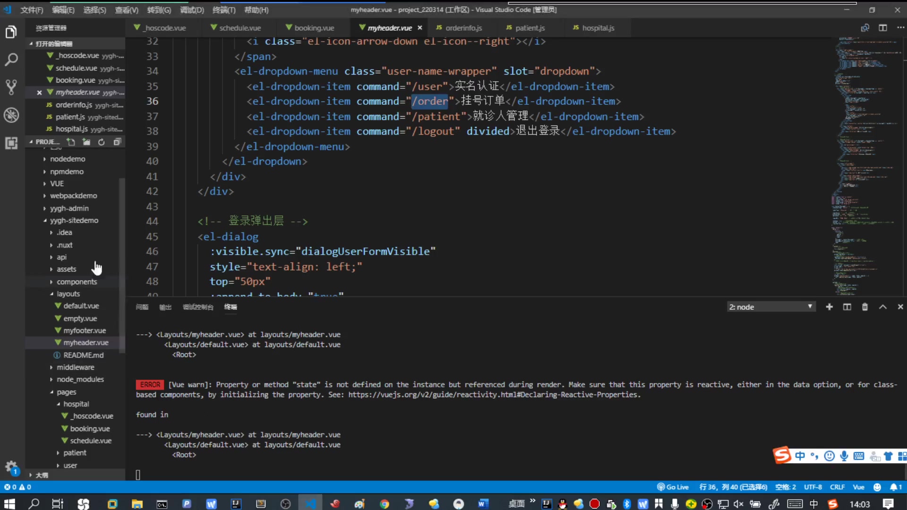907x510 pixels.
Task: Open the Manage gear icon
Action: click(11, 467)
